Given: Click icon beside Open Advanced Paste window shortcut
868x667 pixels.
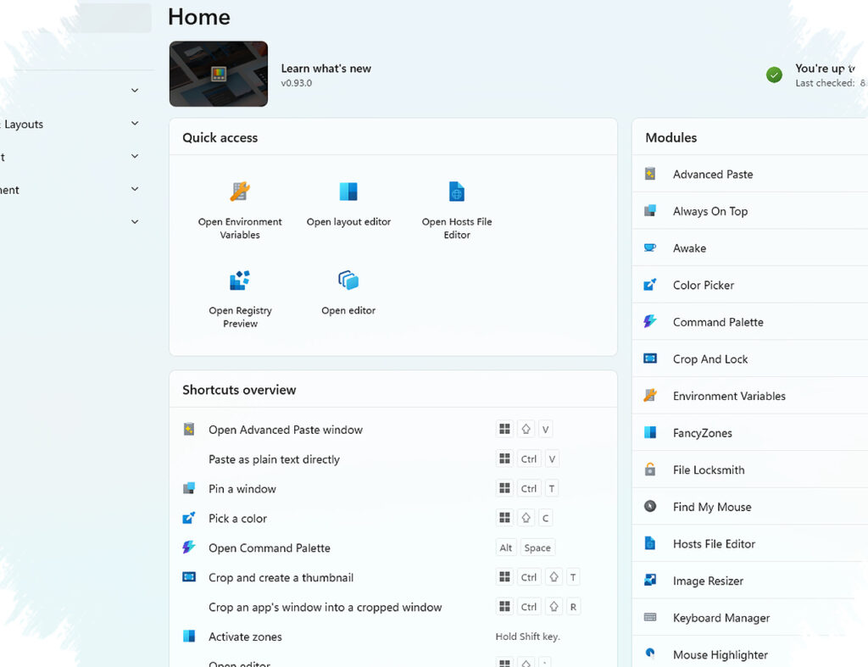Looking at the screenshot, I should pos(189,430).
